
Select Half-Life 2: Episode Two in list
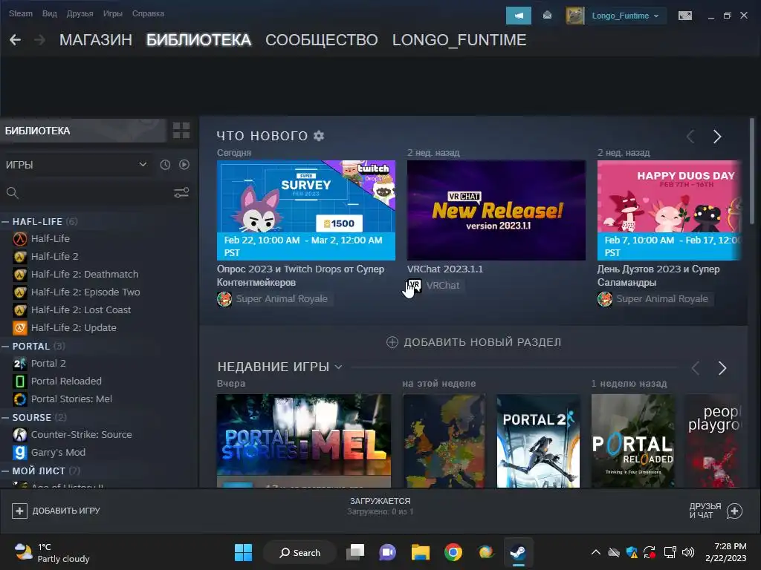pyautogui.click(x=85, y=292)
